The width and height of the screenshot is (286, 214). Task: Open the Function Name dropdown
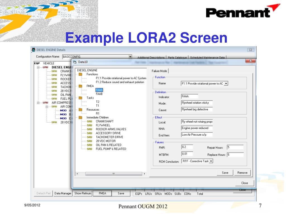tap(226, 84)
